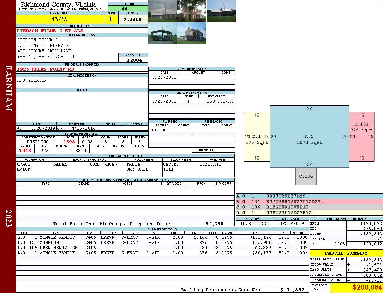Click the record number 6411 field
Screen dimensions: 384x293
pyautogui.click(x=128, y=8)
